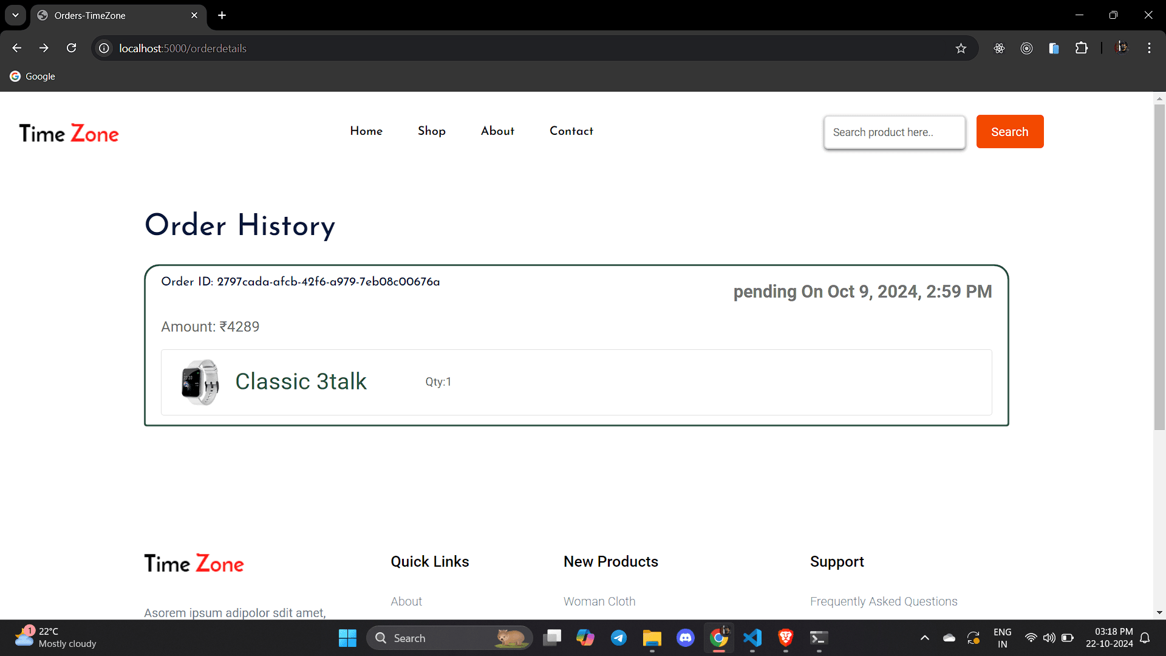Click page vertical scrollbar thumb

pyautogui.click(x=1159, y=267)
